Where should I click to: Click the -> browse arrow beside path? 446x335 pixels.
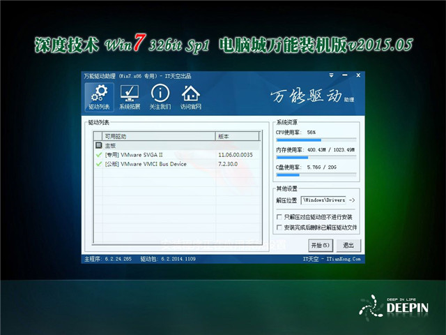click(x=352, y=200)
